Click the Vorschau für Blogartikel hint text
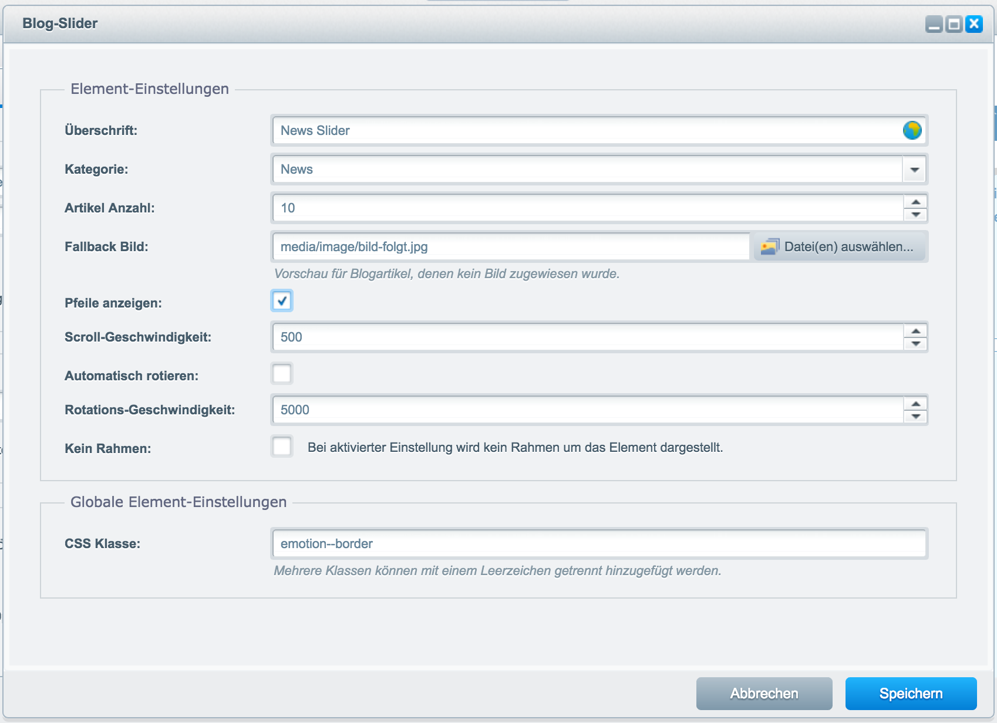 tap(447, 274)
